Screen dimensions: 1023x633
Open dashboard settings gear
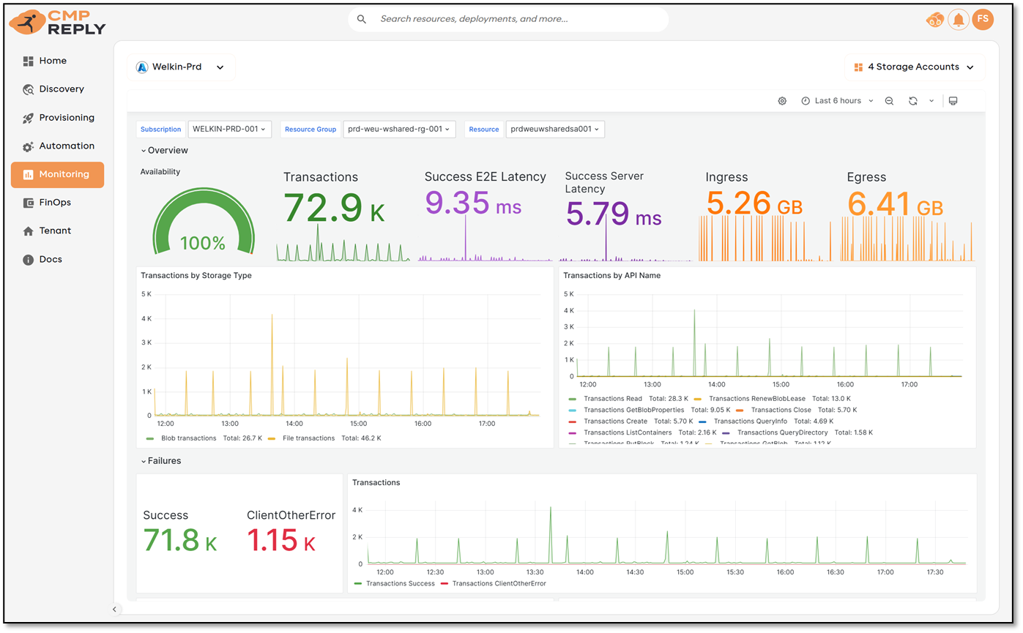(782, 101)
